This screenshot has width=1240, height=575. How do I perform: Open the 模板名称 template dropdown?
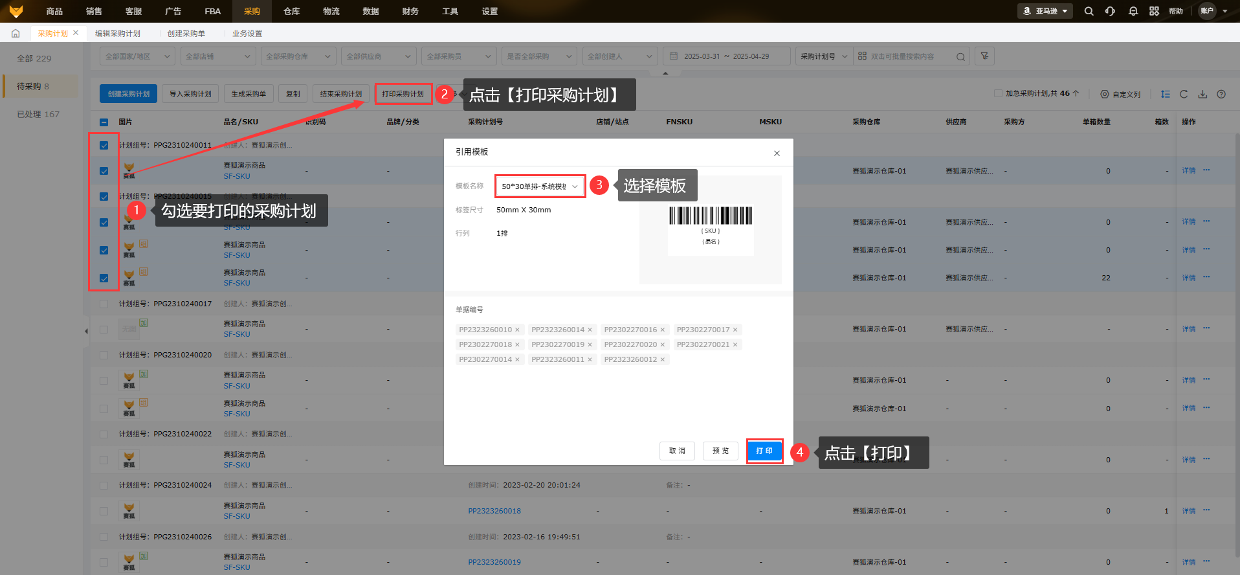pyautogui.click(x=540, y=186)
